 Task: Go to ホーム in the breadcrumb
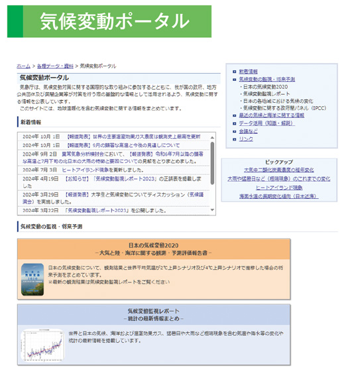[x=23, y=66]
